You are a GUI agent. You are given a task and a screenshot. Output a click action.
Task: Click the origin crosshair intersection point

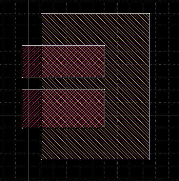click(x=29, y=115)
